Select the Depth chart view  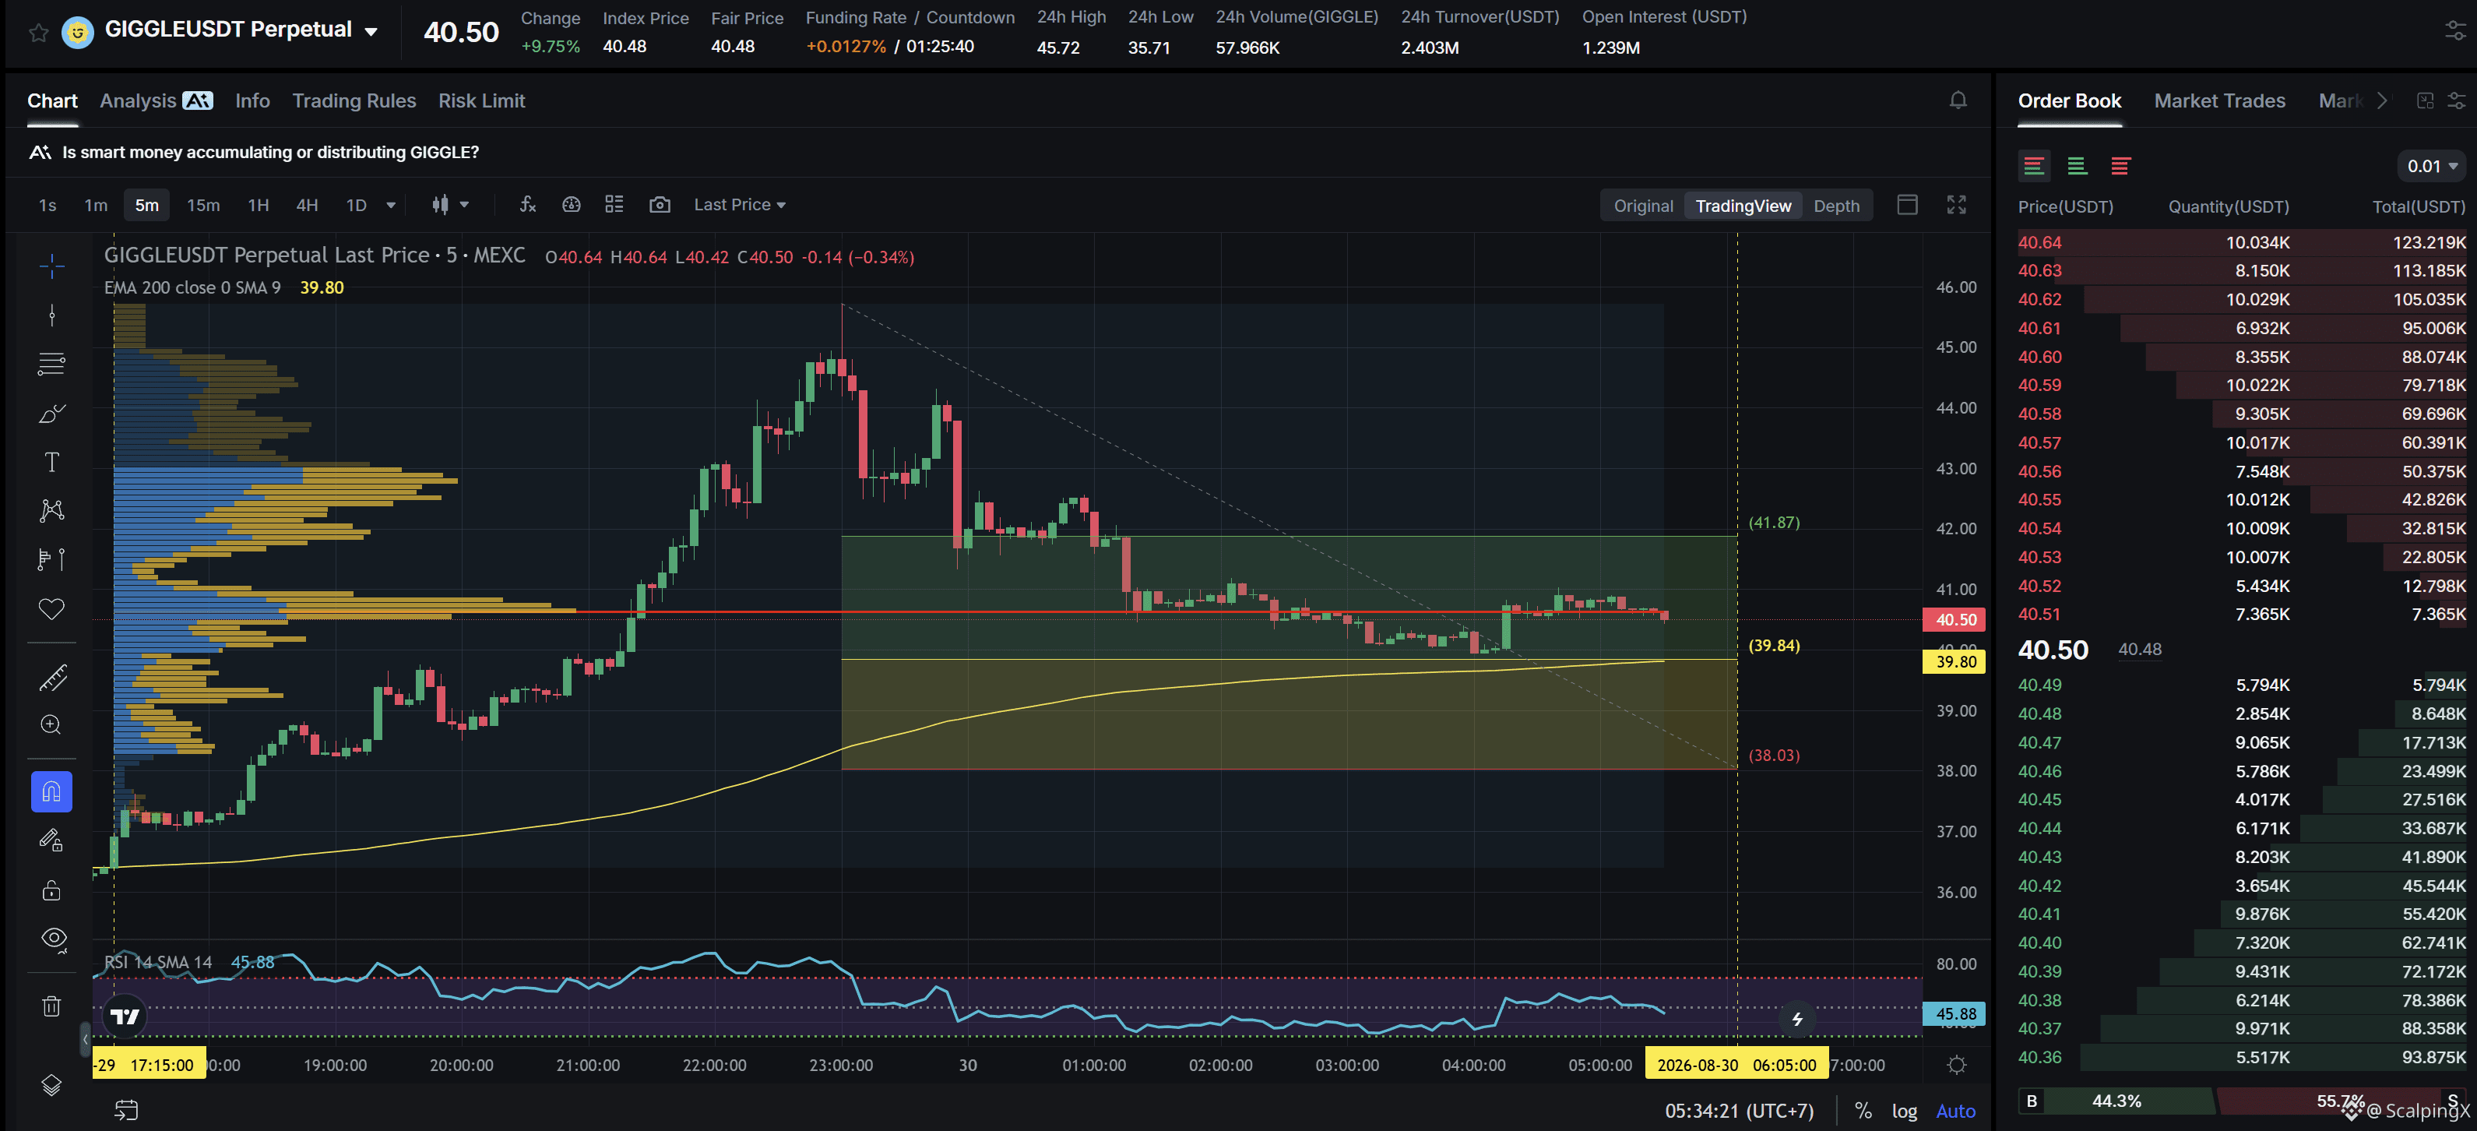[x=1835, y=206]
